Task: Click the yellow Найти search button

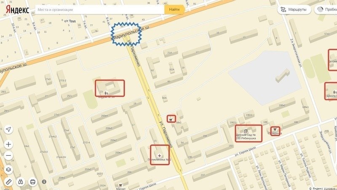Action: pyautogui.click(x=174, y=9)
